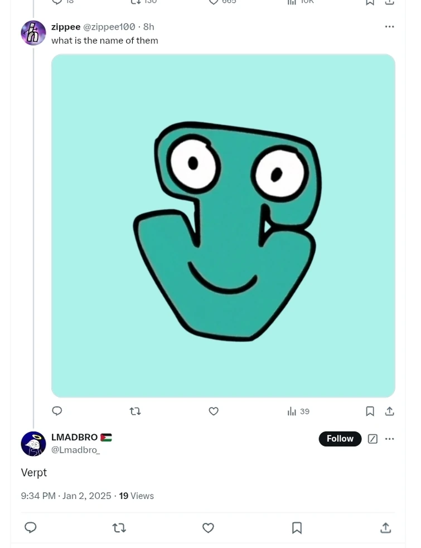The width and height of the screenshot is (421, 548).
Task: Share the Verpt post
Action: (x=385, y=527)
